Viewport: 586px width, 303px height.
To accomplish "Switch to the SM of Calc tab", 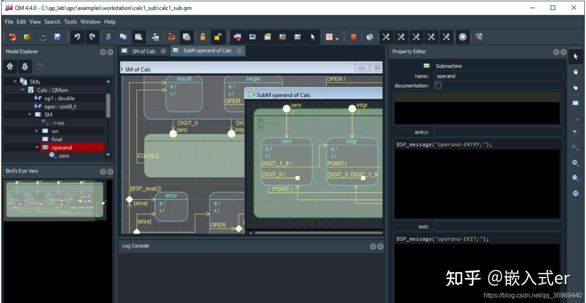I will click(143, 51).
